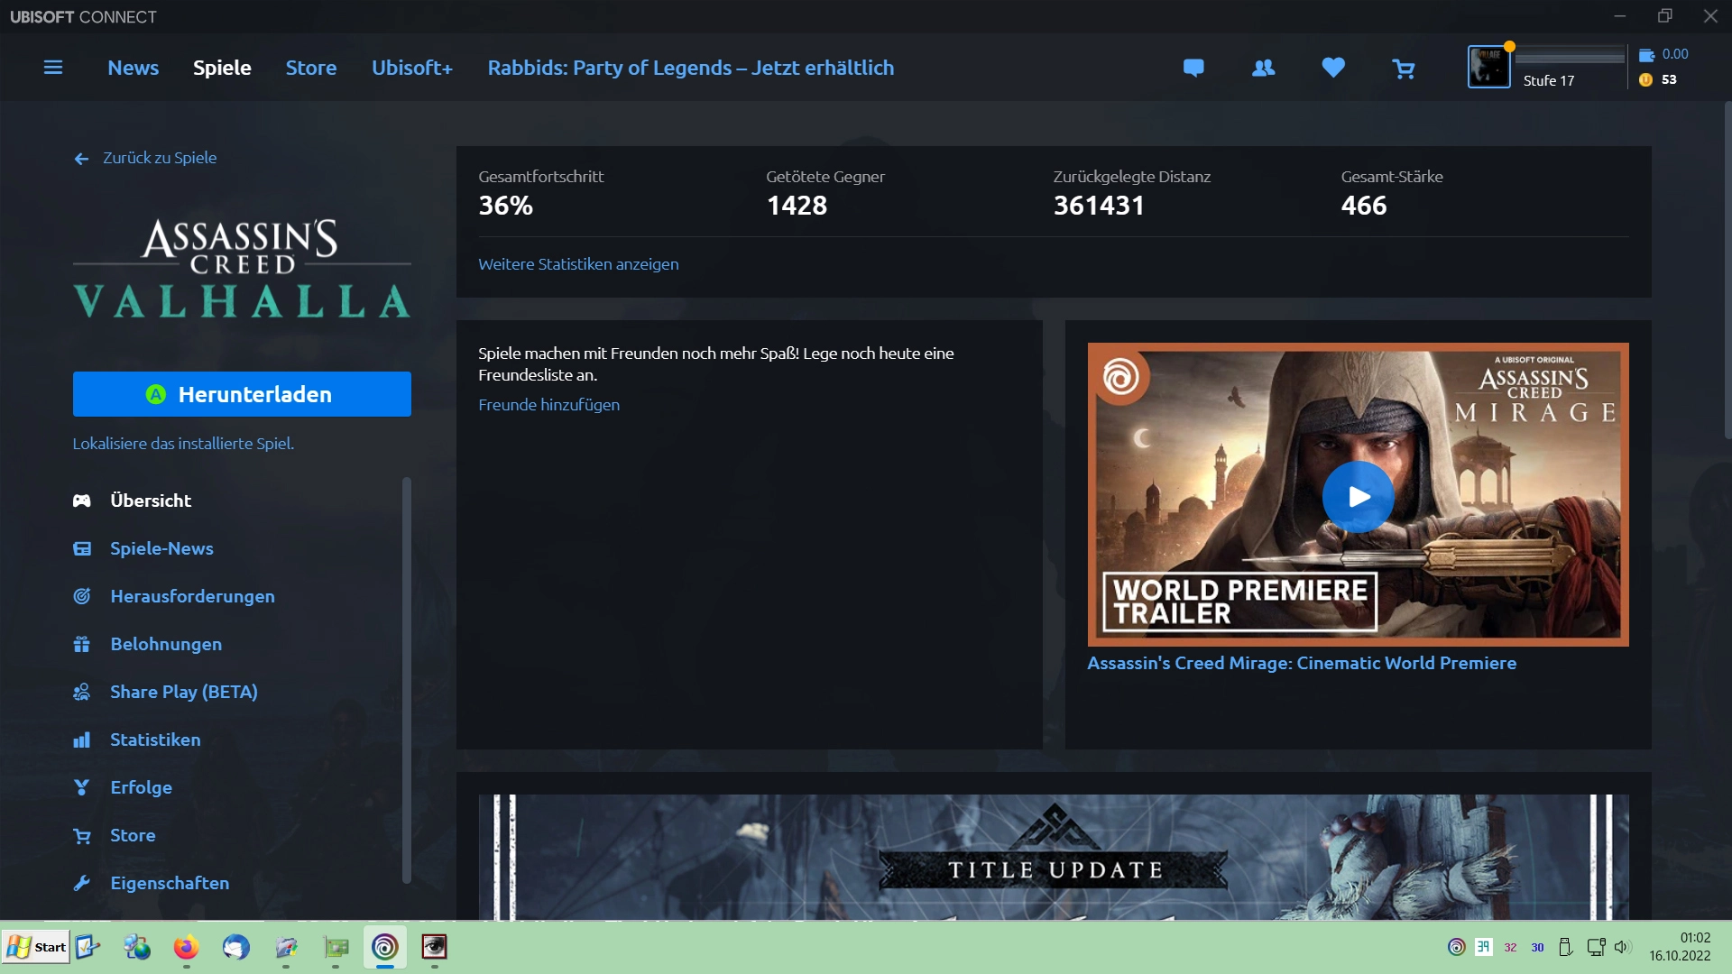Open the friends list icon
1732x974 pixels.
pyautogui.click(x=1264, y=68)
